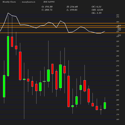Select the 319 price axis label
This screenshot has width=125, height=125.
[117, 46]
